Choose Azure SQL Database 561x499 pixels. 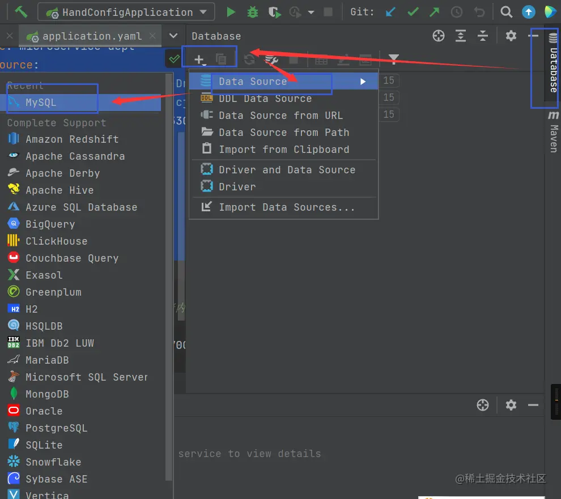(80, 207)
